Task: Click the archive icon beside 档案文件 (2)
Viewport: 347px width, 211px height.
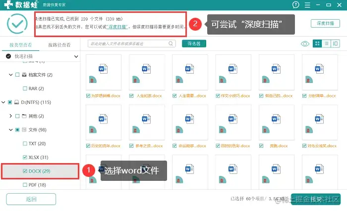Action: point(24,75)
